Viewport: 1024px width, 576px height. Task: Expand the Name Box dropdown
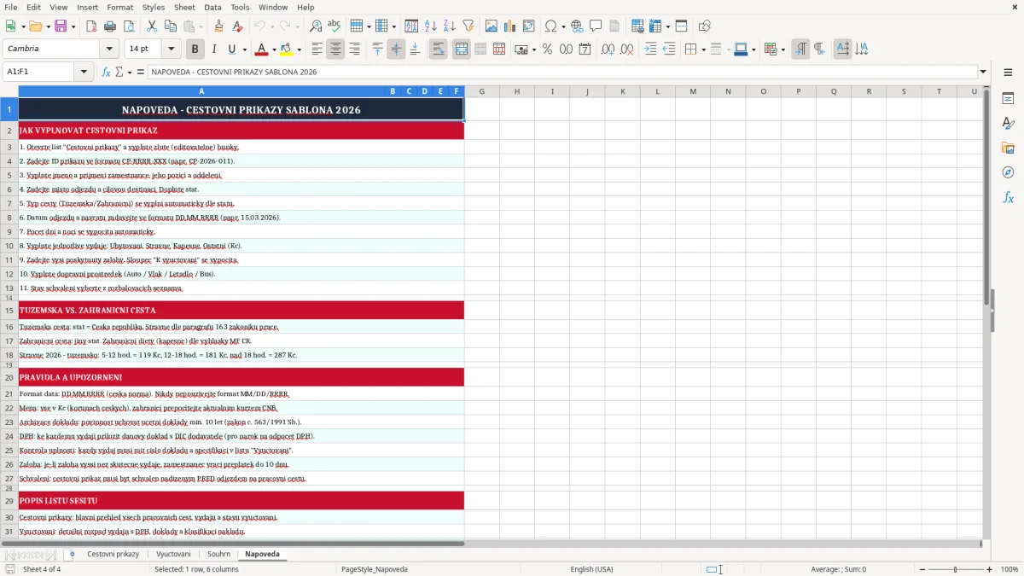[84, 72]
